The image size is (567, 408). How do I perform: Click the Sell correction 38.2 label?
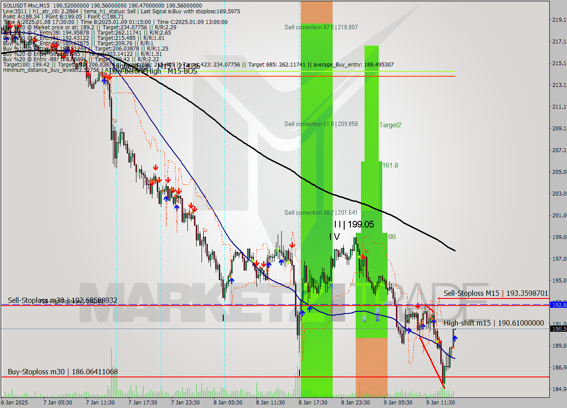321,212
